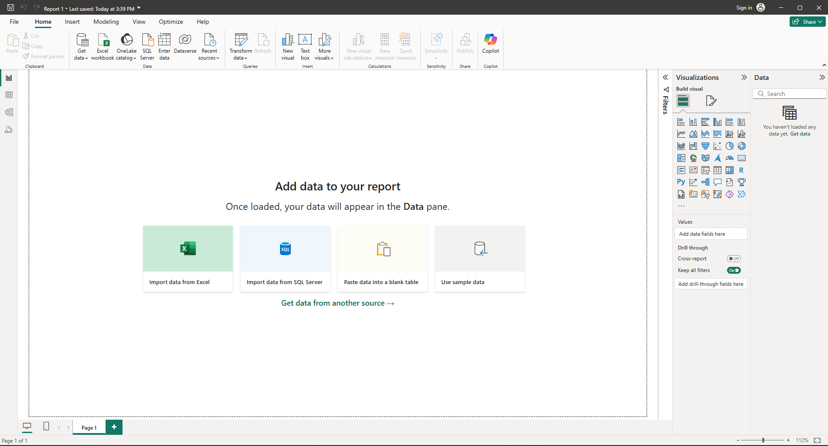
Task: Pick the Clustered column chart visual
Action: (718, 122)
